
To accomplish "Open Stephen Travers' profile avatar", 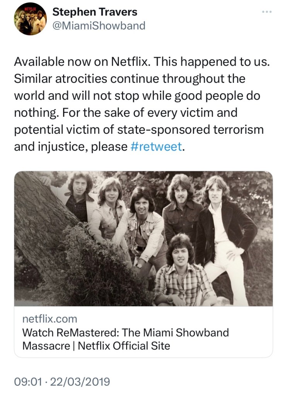I will coord(30,19).
